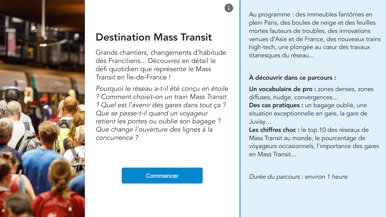Click the bald man's head in the photo
This screenshot has height=217, width=386.
(70, 104)
